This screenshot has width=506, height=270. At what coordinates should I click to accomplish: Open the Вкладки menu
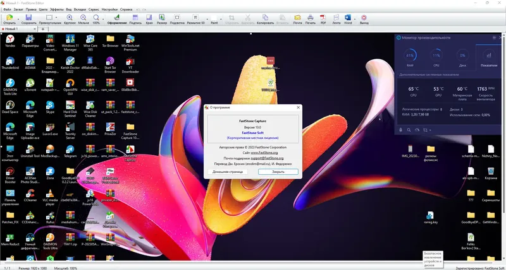(80, 9)
